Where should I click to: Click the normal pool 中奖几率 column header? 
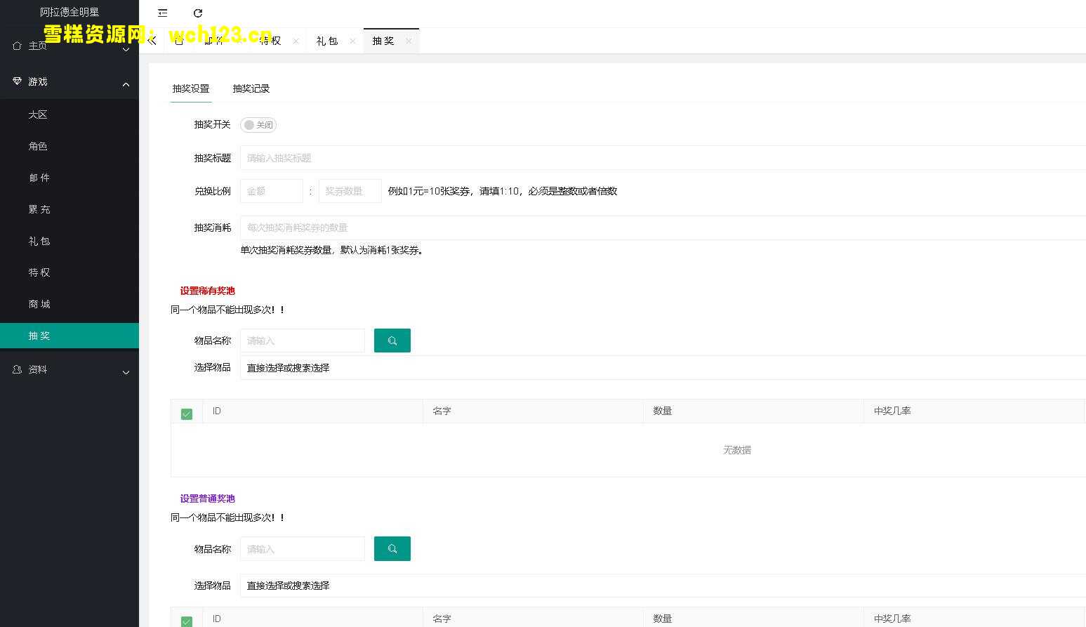point(974,619)
